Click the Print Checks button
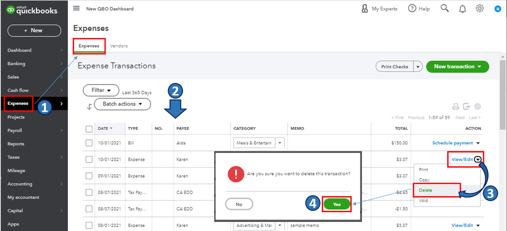The width and height of the screenshot is (507, 231). [x=395, y=67]
